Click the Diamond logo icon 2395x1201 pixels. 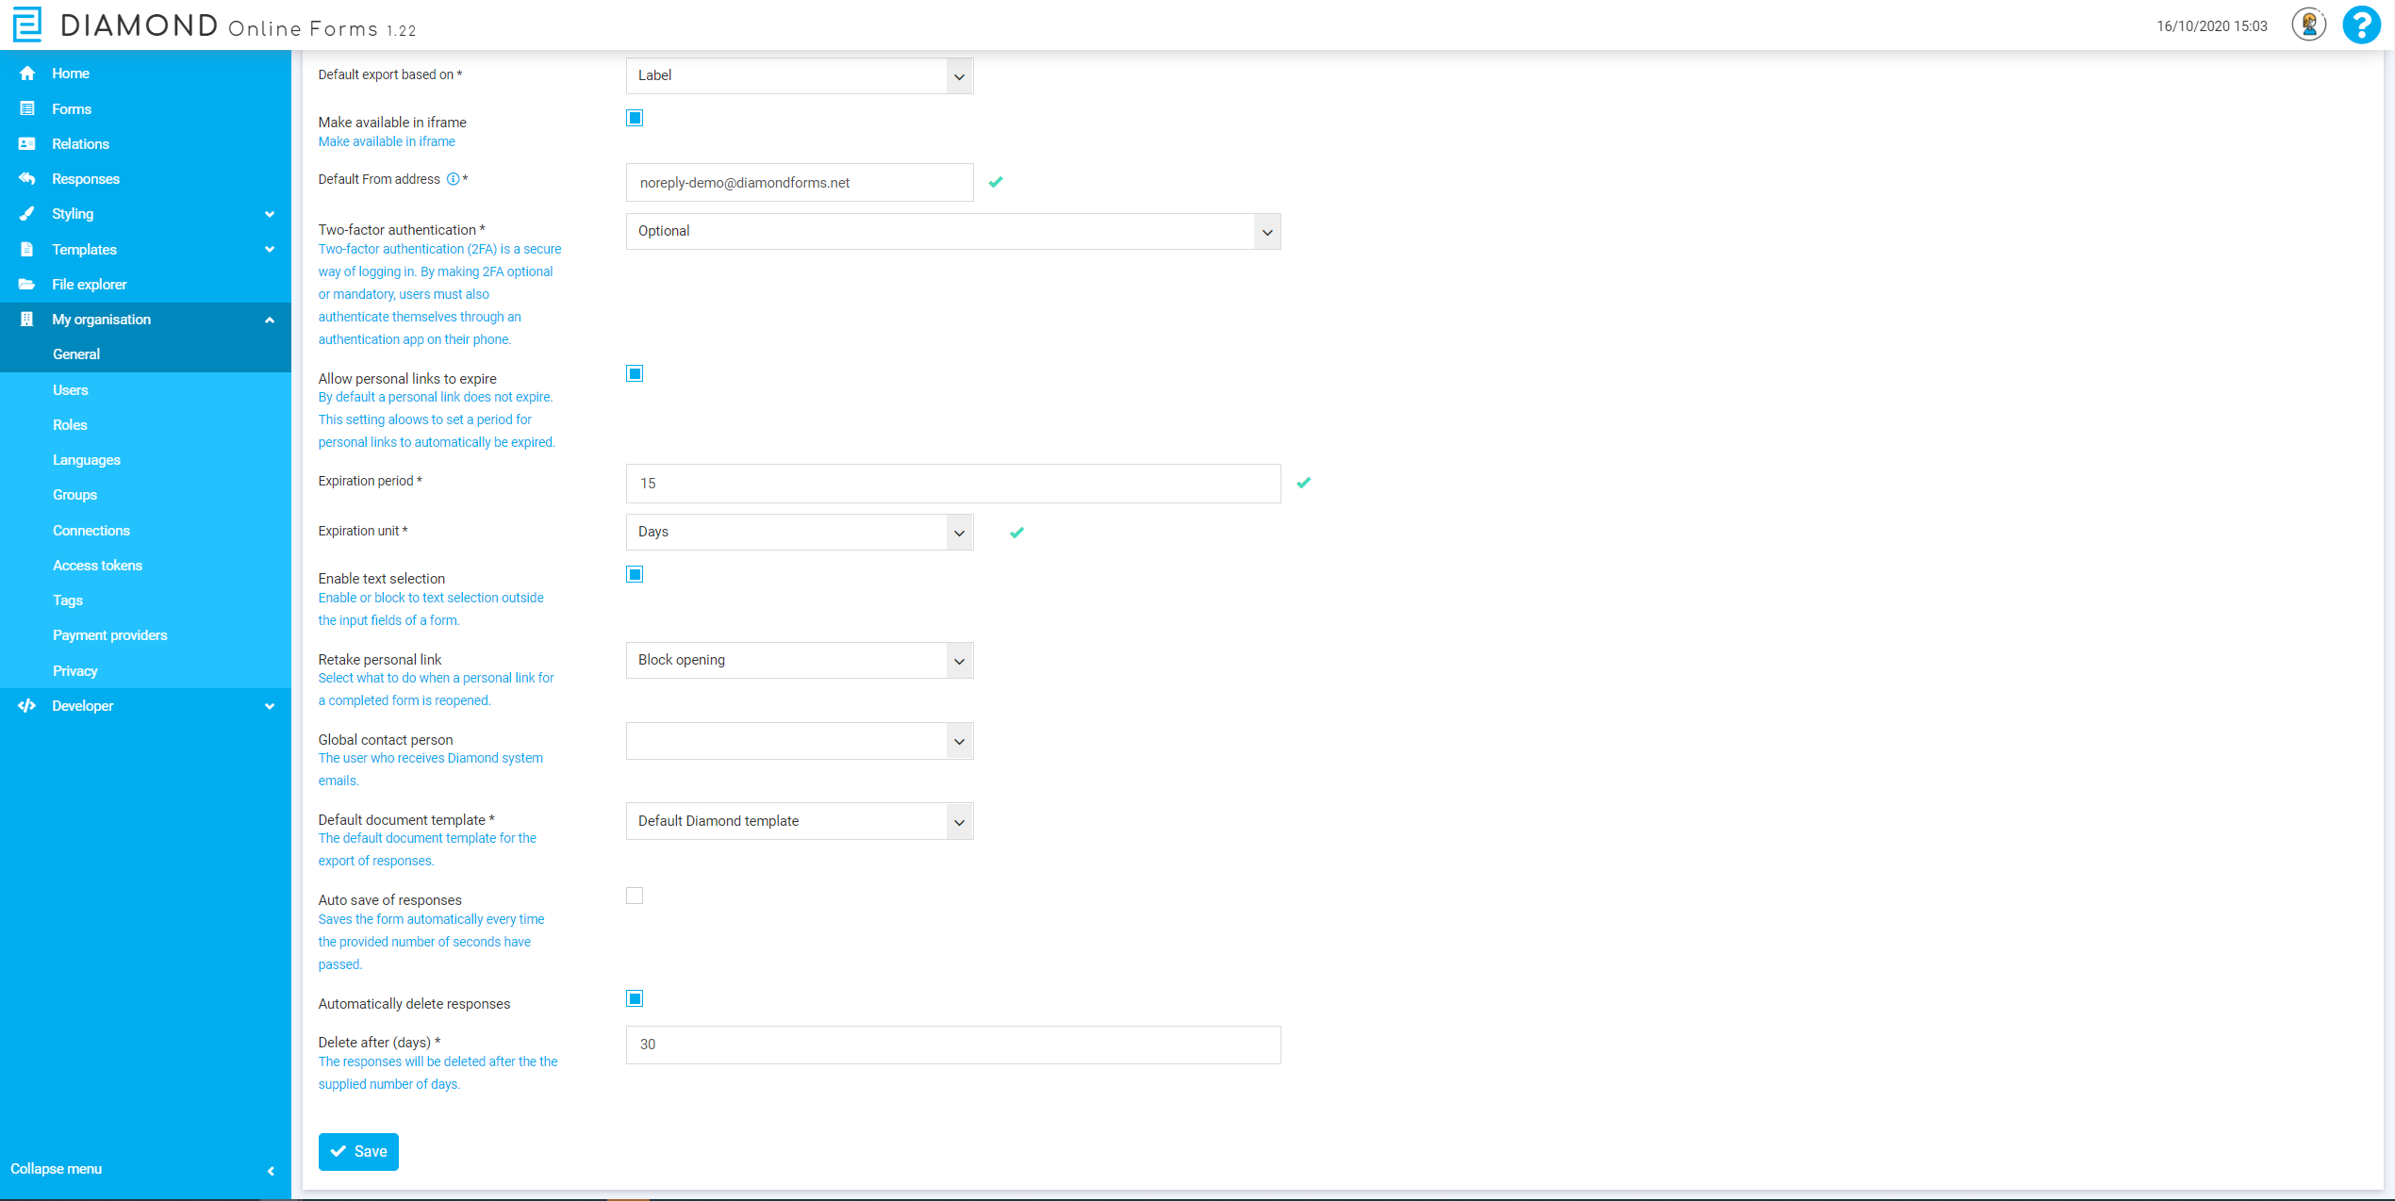click(27, 25)
